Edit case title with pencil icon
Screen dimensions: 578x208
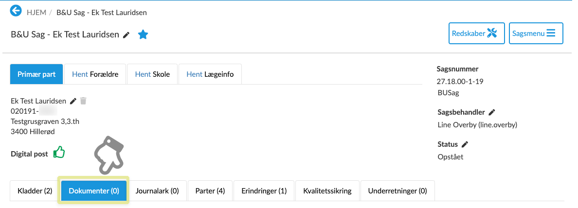[126, 35]
